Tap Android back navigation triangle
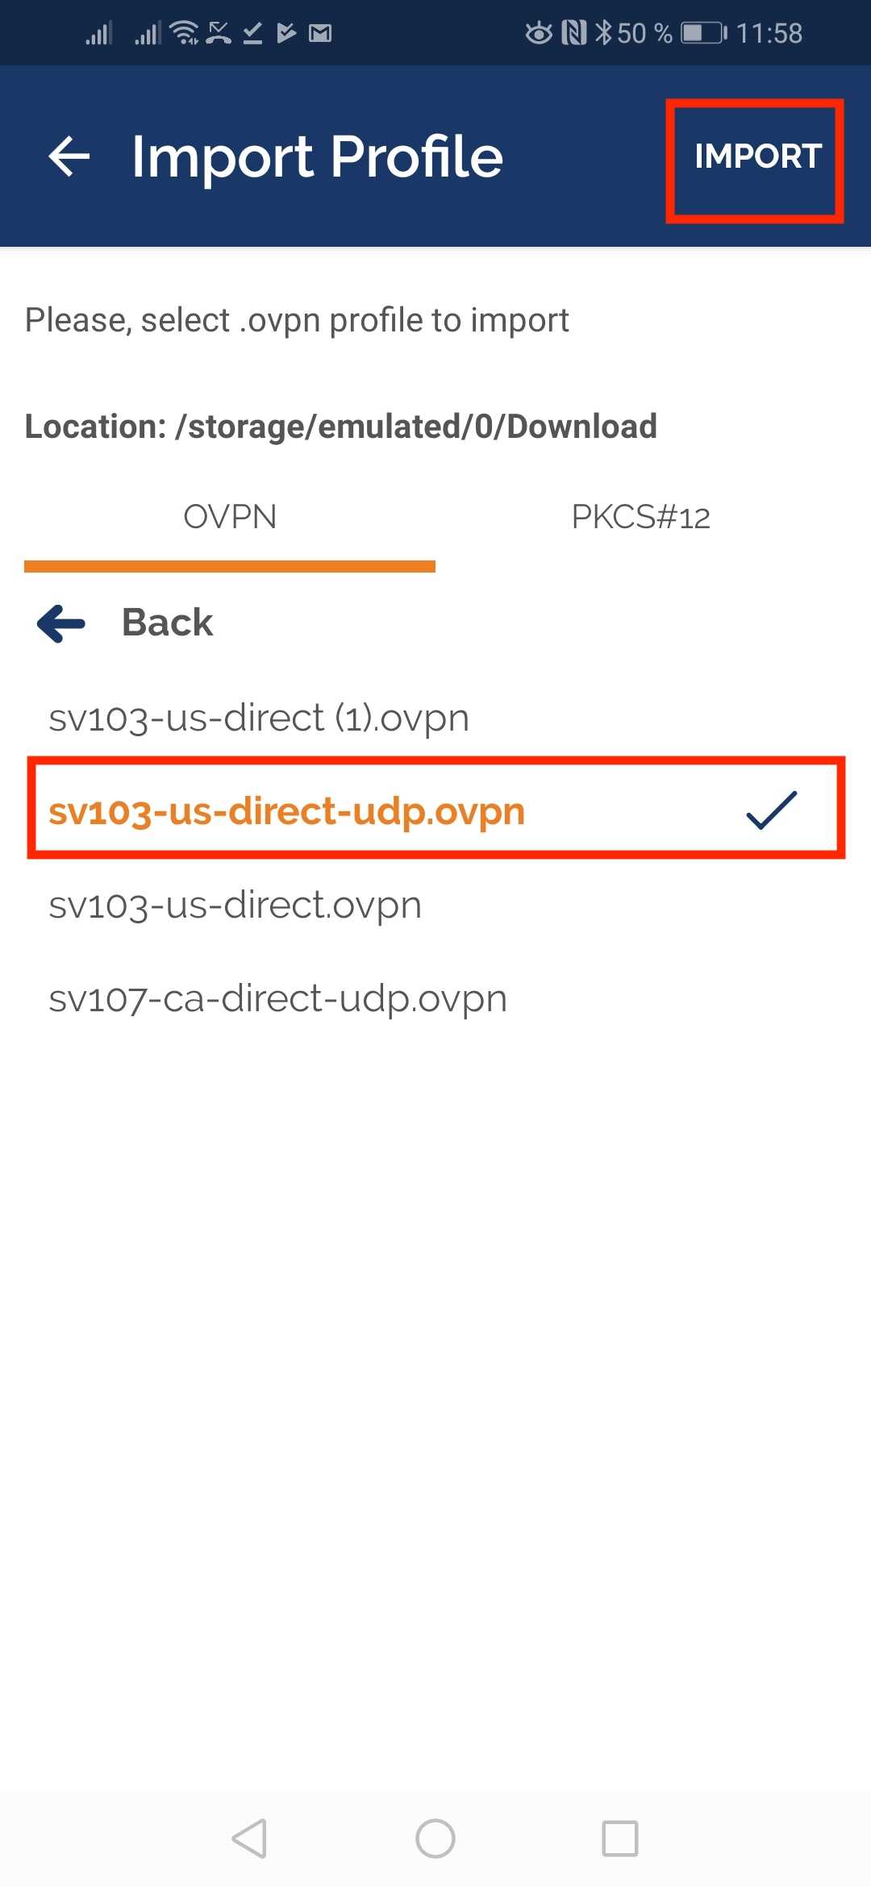The width and height of the screenshot is (871, 1887). [x=249, y=1839]
